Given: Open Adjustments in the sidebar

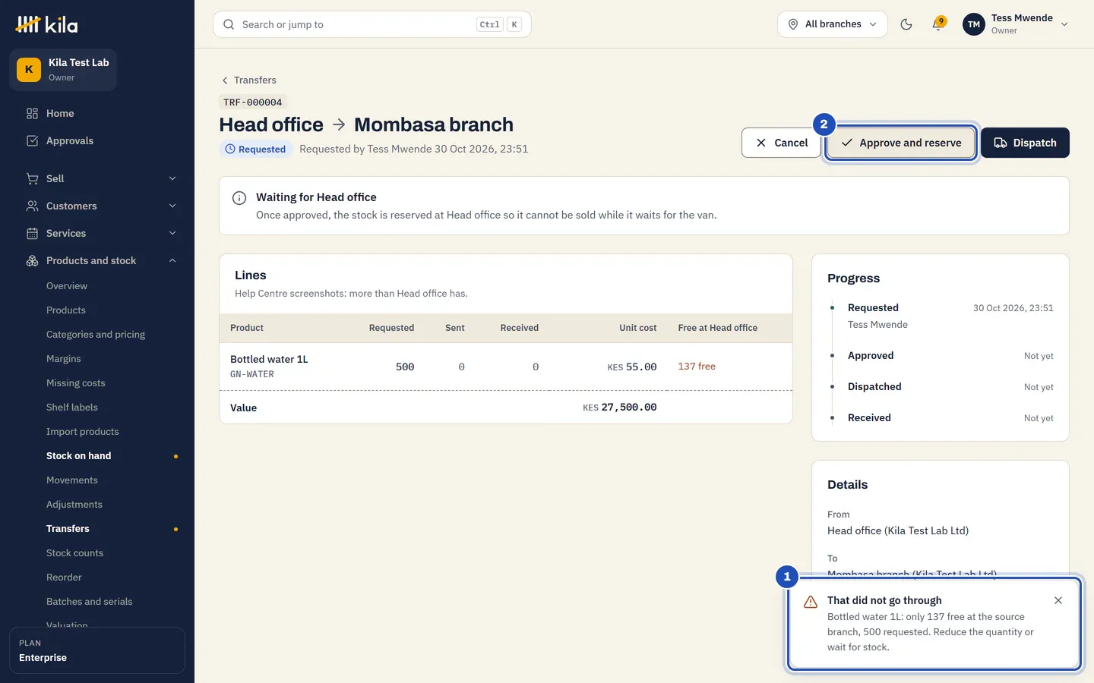Looking at the screenshot, I should coord(74,505).
